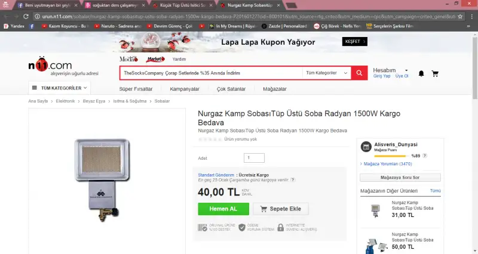Click the star rating icons

[210, 140]
